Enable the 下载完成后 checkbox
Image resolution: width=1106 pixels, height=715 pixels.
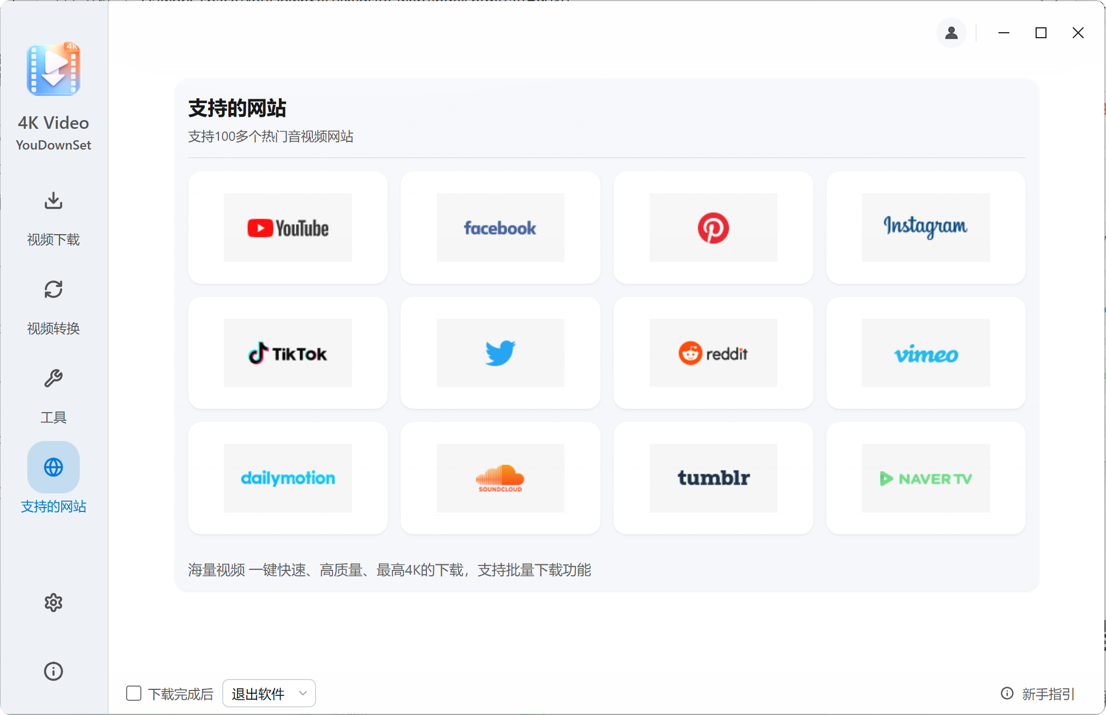point(134,693)
